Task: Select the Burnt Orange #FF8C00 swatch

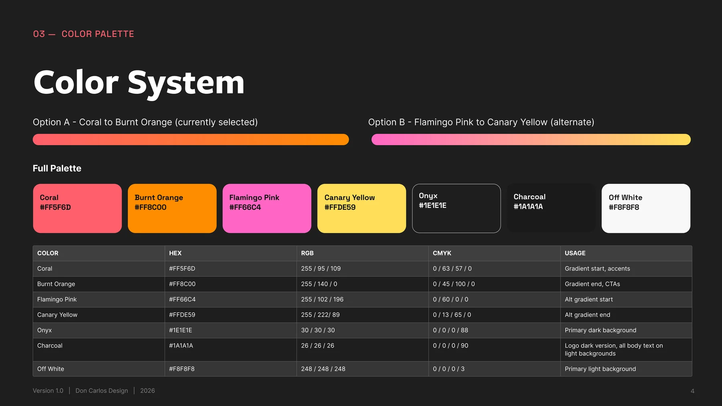Action: 172,208
